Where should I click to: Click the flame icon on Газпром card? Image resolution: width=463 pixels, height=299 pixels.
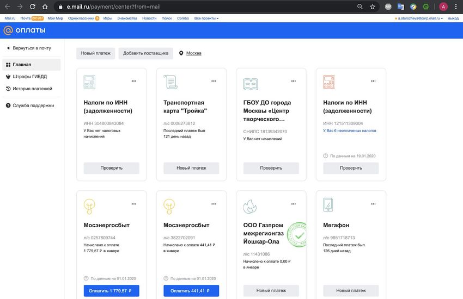pos(250,206)
